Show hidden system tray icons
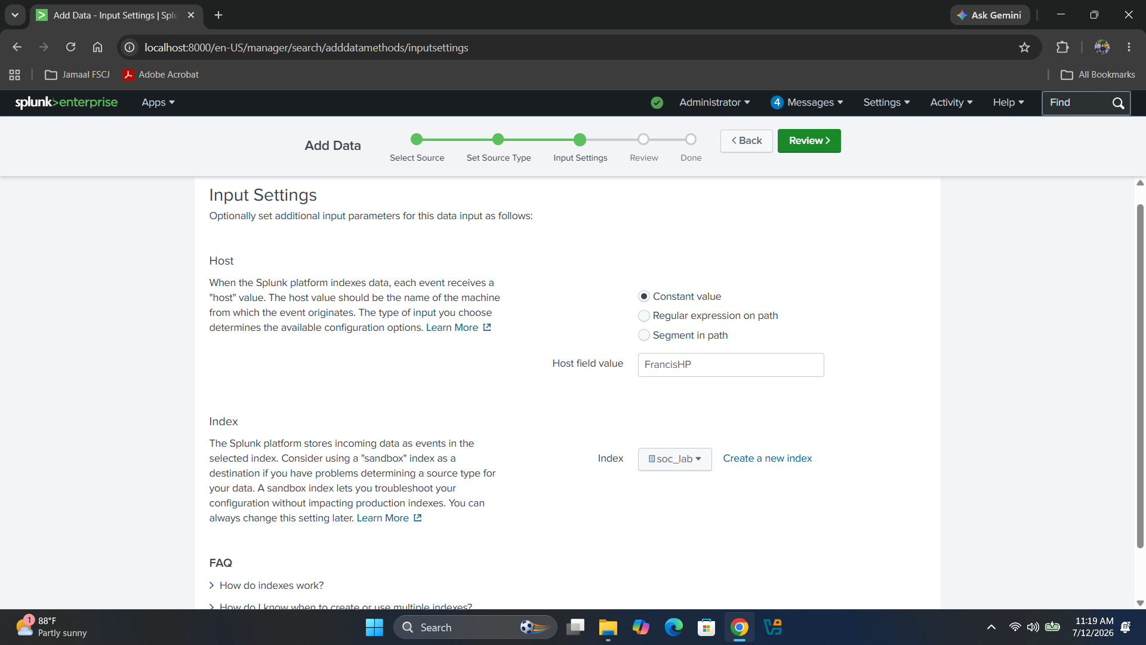Viewport: 1146px width, 645px height. point(991,627)
